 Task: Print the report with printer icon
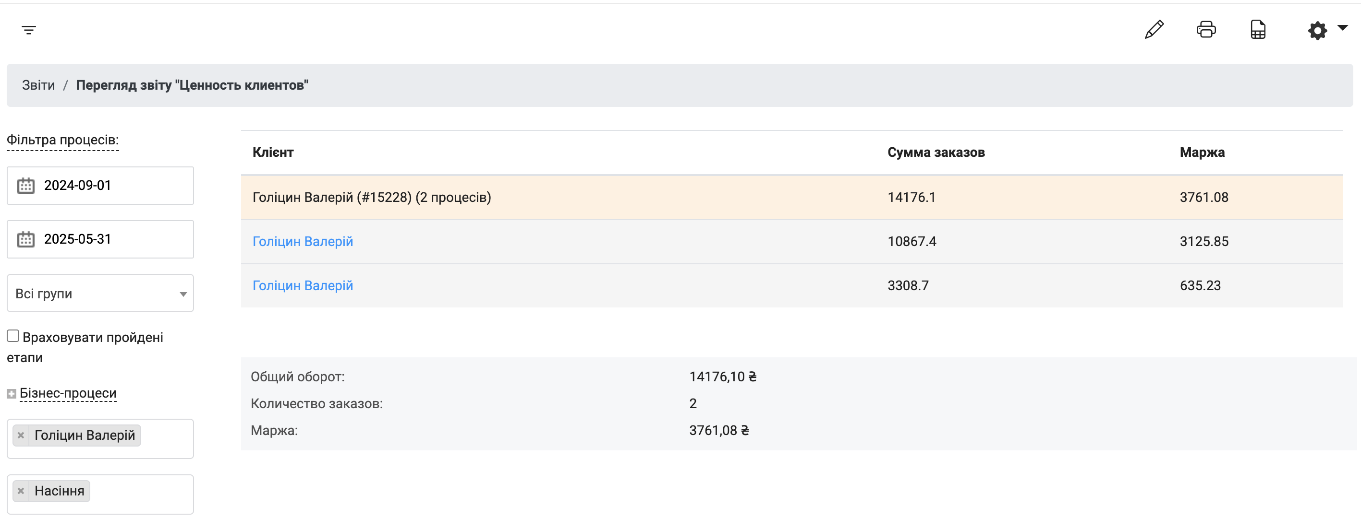click(x=1206, y=30)
